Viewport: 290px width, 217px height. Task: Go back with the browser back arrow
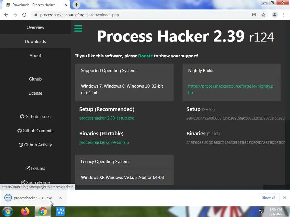(6, 15)
